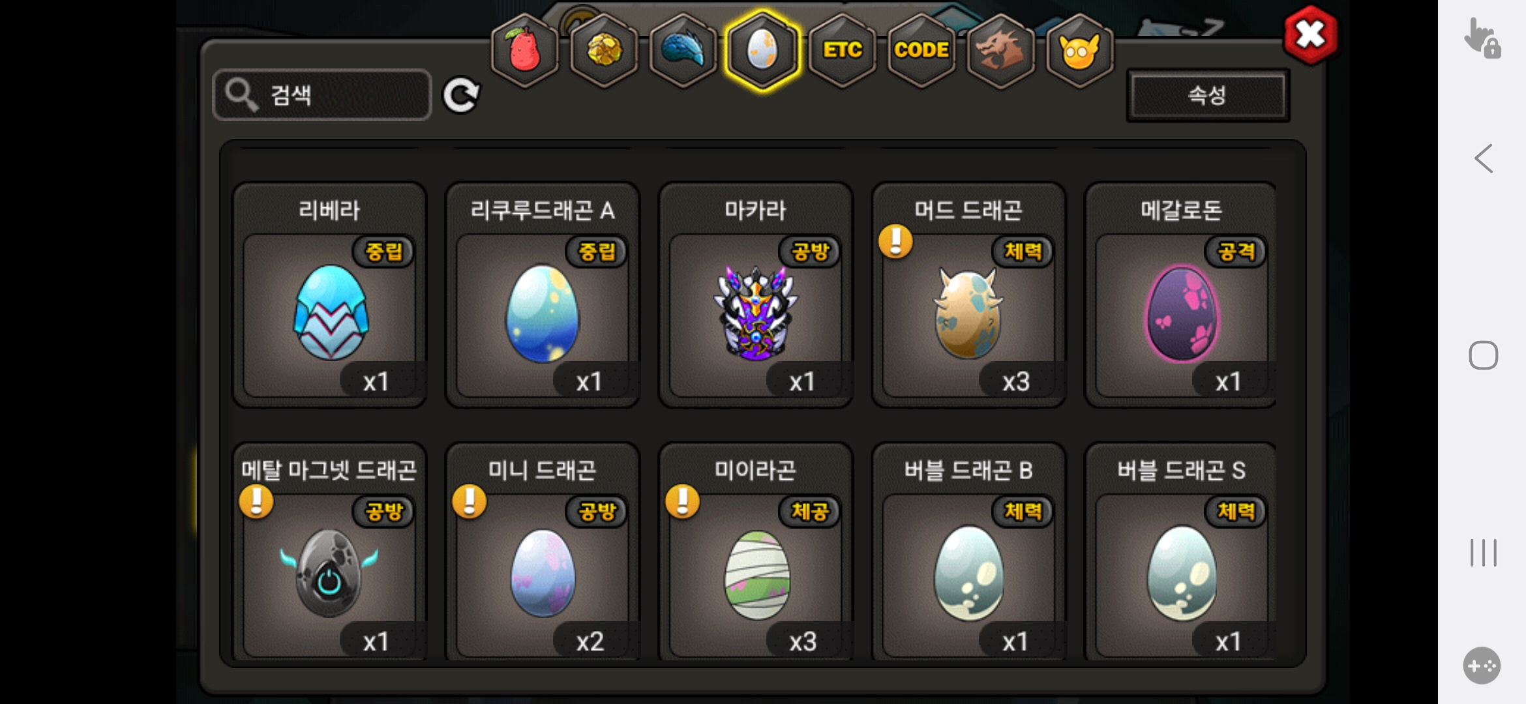Open the ETC items tab
The image size is (1526, 704).
coord(843,50)
